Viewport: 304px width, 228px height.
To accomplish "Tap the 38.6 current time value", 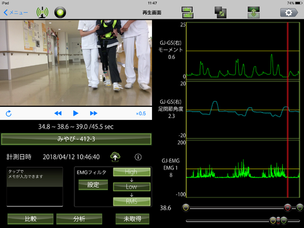I will [x=166, y=208].
